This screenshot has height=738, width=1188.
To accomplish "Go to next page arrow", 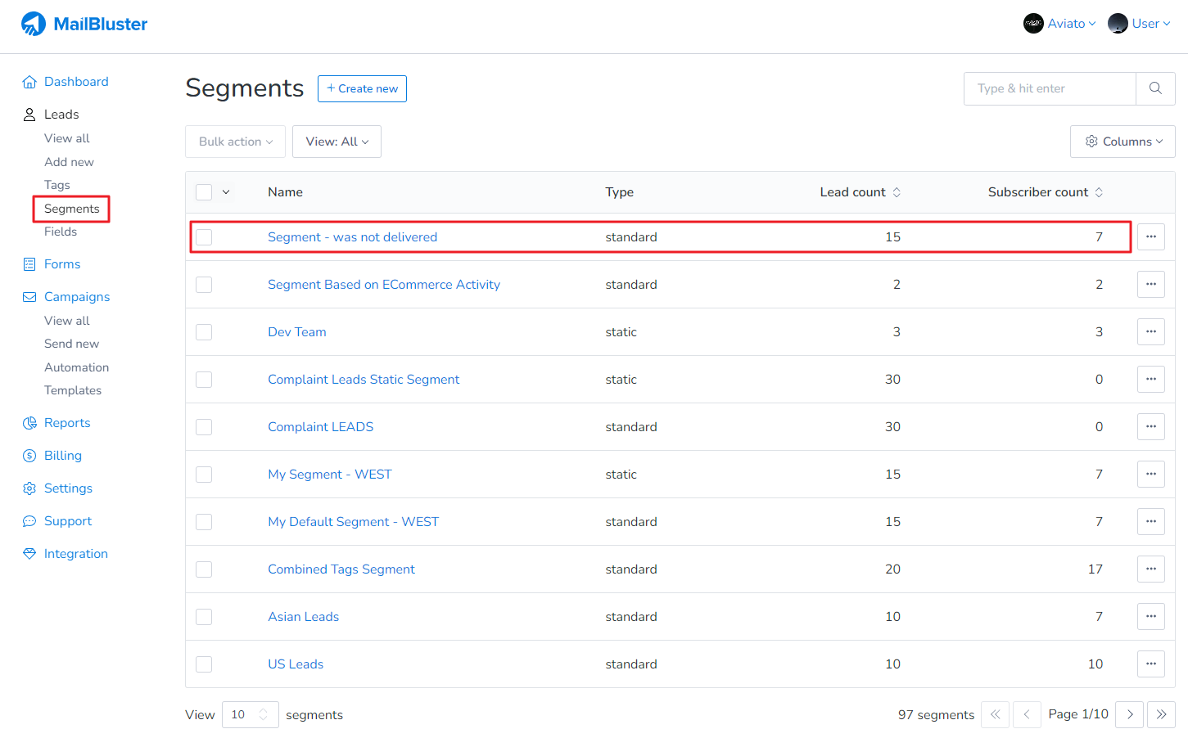I will [1130, 714].
